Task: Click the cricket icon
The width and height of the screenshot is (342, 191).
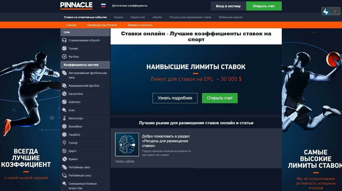Action: coord(64,159)
